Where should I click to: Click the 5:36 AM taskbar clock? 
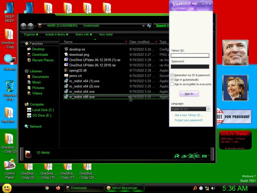[x=235, y=188]
